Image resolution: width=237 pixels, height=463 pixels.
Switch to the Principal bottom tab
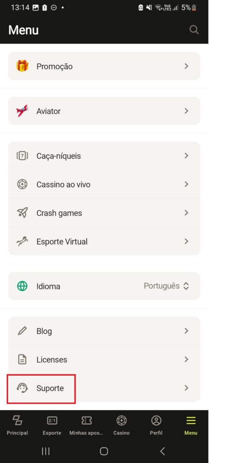point(18,425)
